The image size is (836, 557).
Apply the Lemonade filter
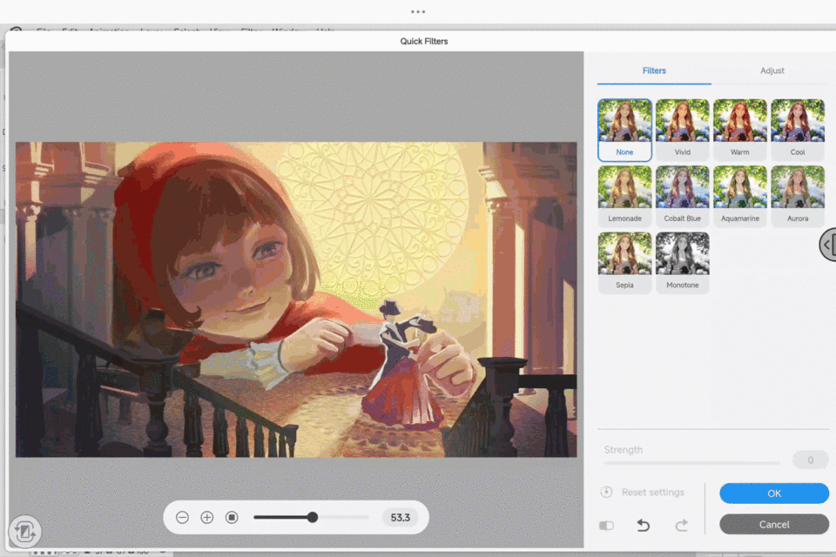point(624,196)
